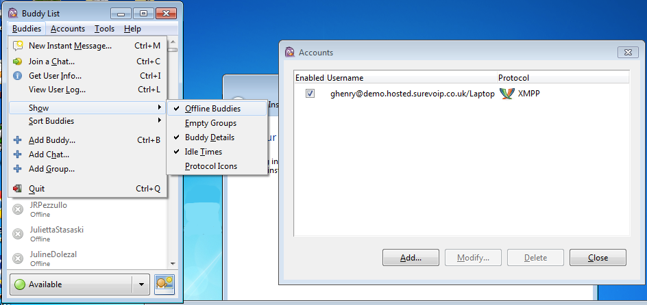Click the plus icon beside Add Group
The height and width of the screenshot is (305, 647).
tap(17, 169)
